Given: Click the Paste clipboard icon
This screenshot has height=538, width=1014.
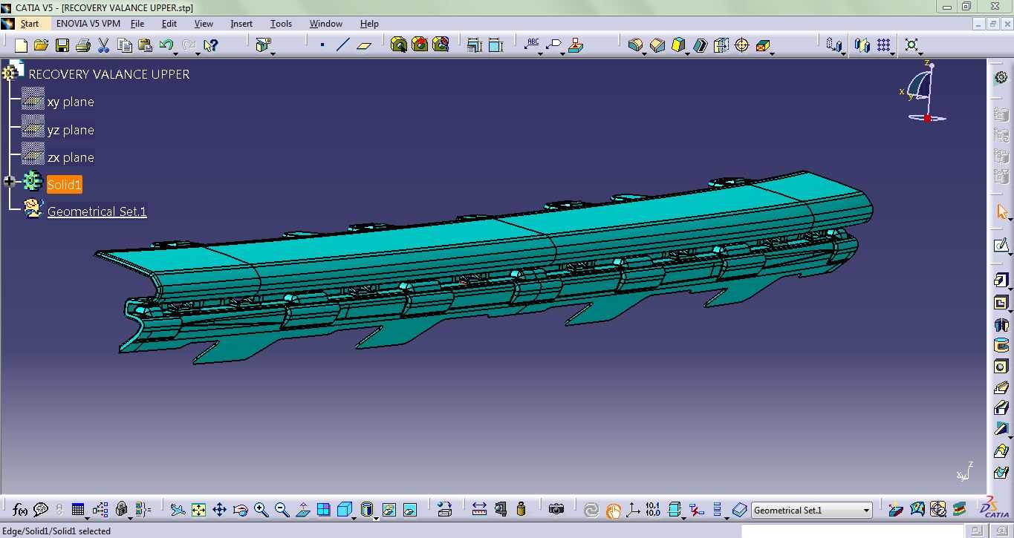Looking at the screenshot, I should 146,45.
